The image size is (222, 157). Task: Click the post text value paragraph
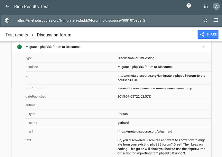(x=161, y=147)
